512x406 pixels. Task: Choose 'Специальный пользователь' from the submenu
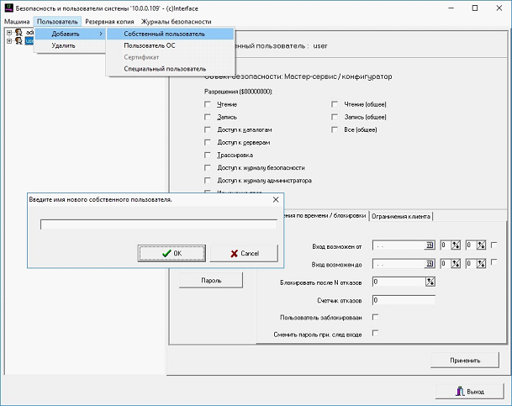[x=165, y=69]
